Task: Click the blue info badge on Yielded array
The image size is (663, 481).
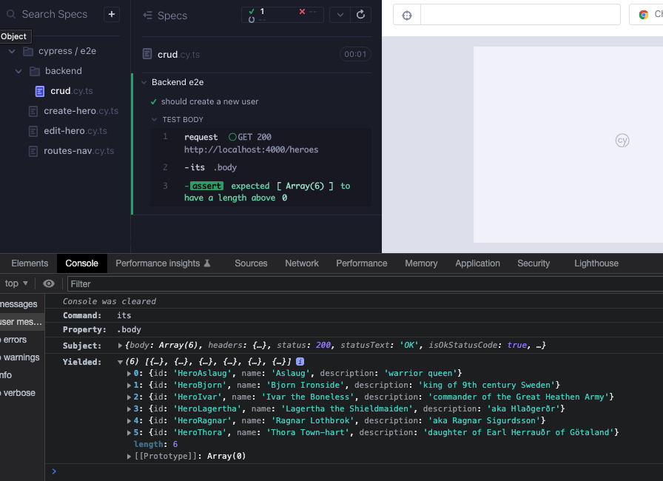Action: [300, 361]
